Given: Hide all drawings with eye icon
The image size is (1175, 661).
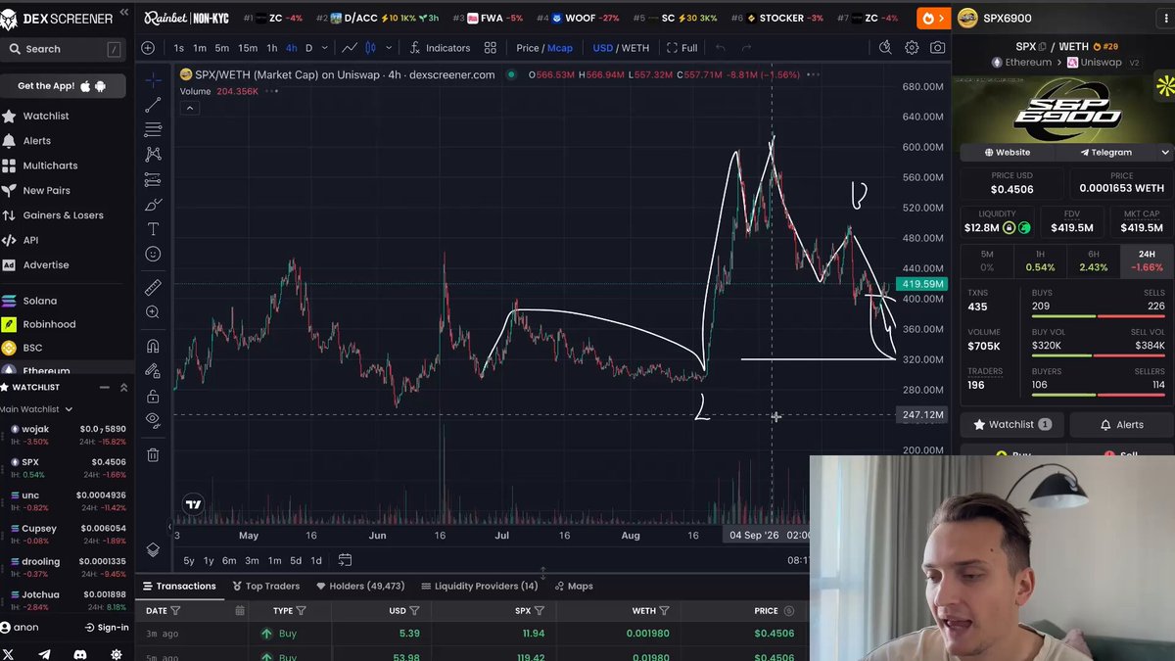Looking at the screenshot, I should (x=153, y=421).
